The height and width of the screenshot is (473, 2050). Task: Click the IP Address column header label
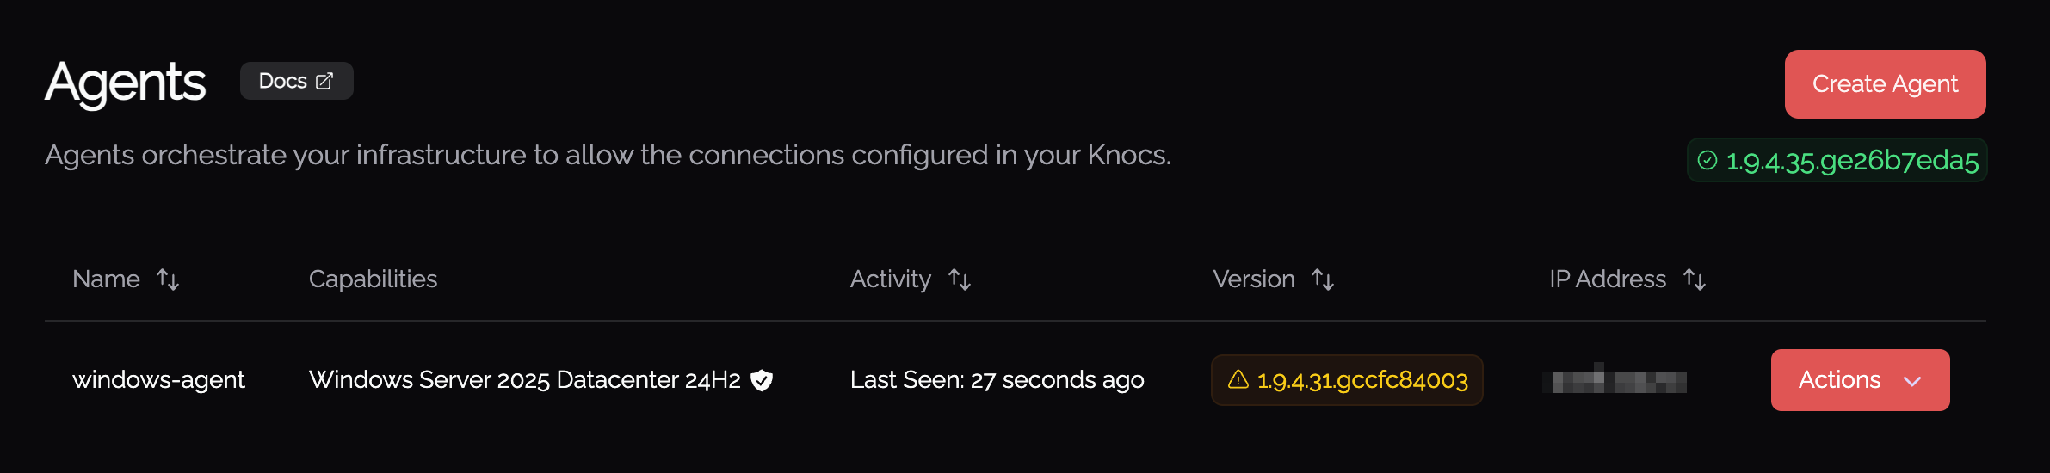pyautogui.click(x=1607, y=279)
